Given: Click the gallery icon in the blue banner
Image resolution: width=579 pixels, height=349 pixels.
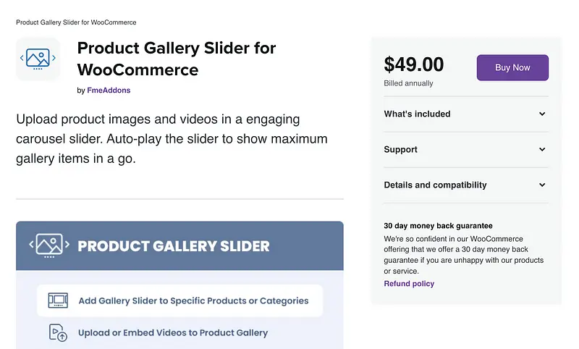Looking at the screenshot, I should (x=48, y=245).
